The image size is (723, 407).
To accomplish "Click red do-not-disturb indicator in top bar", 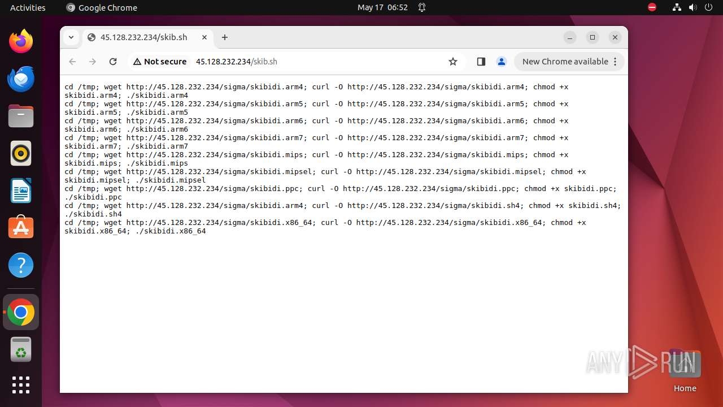I will click(x=652, y=7).
